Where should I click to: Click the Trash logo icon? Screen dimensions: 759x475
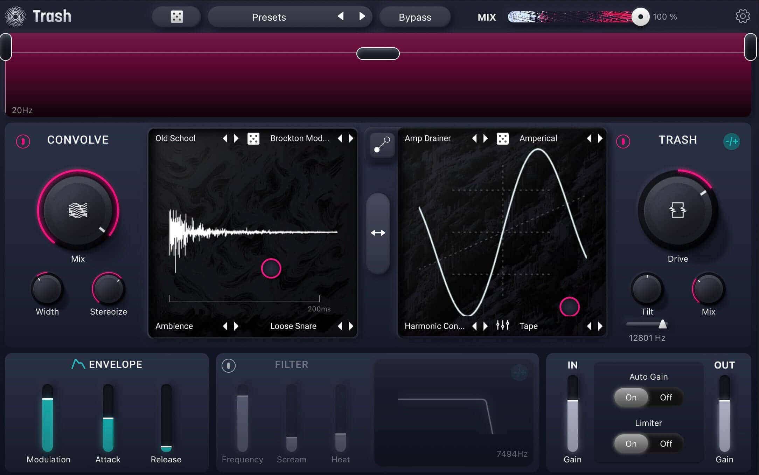(x=15, y=16)
